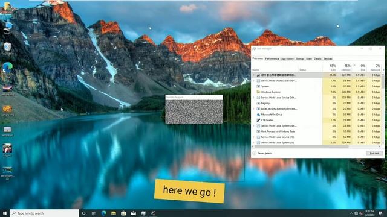Screen dimensions: 387x217
Task: Expand Service Host: Local Service (Net...) row
Action: pyautogui.click(x=254, y=98)
